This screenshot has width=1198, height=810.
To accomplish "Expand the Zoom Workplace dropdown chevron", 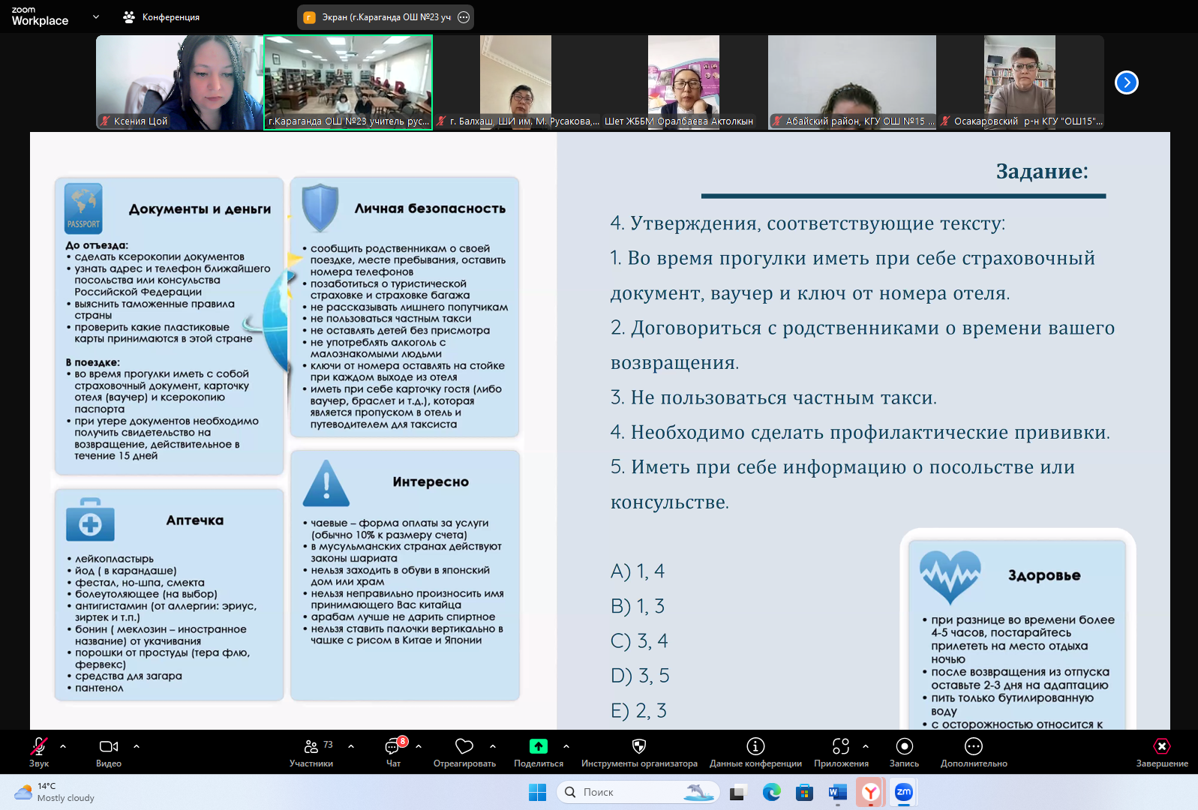I will pos(96,16).
